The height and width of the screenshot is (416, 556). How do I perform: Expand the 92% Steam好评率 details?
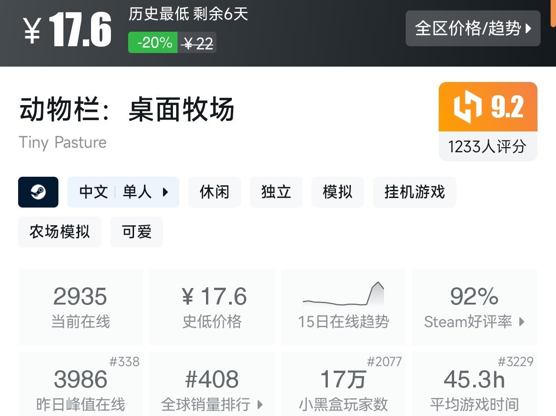tap(475, 307)
